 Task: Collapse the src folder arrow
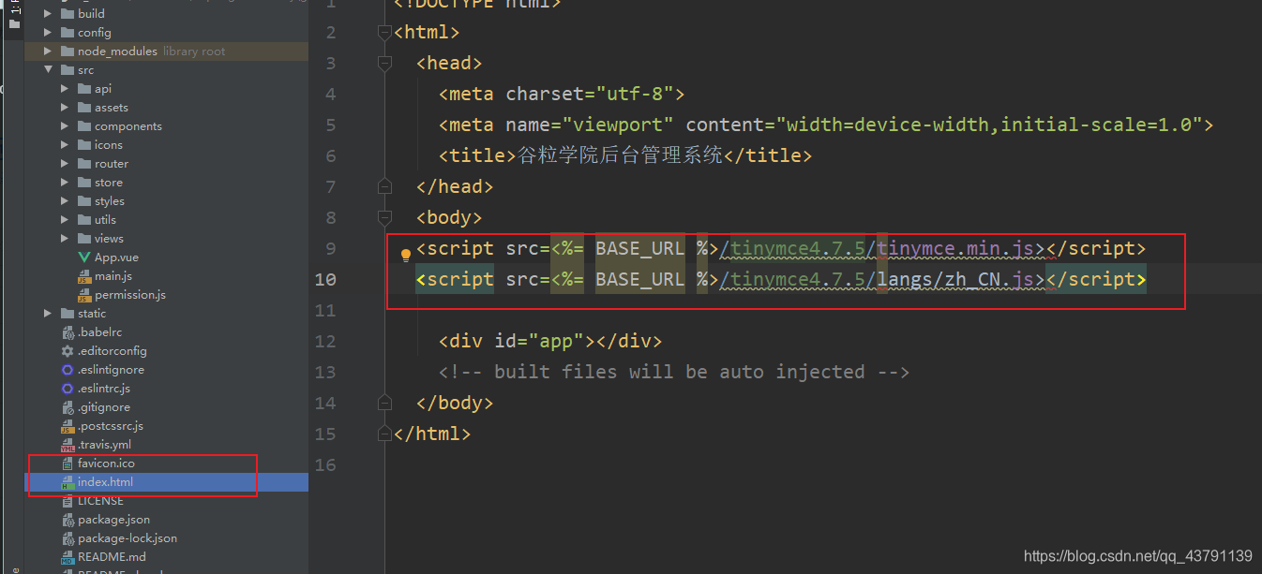point(48,70)
